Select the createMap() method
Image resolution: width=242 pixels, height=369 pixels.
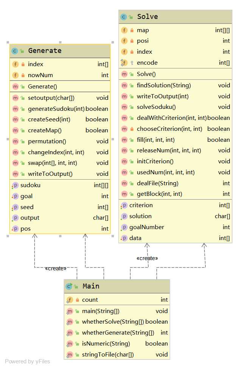(x=60, y=130)
